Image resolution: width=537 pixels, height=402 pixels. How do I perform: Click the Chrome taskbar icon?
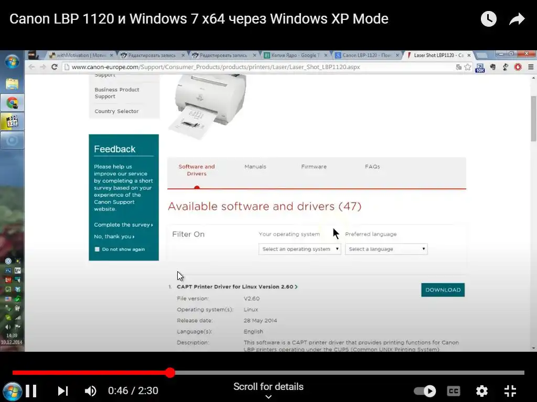click(x=12, y=103)
